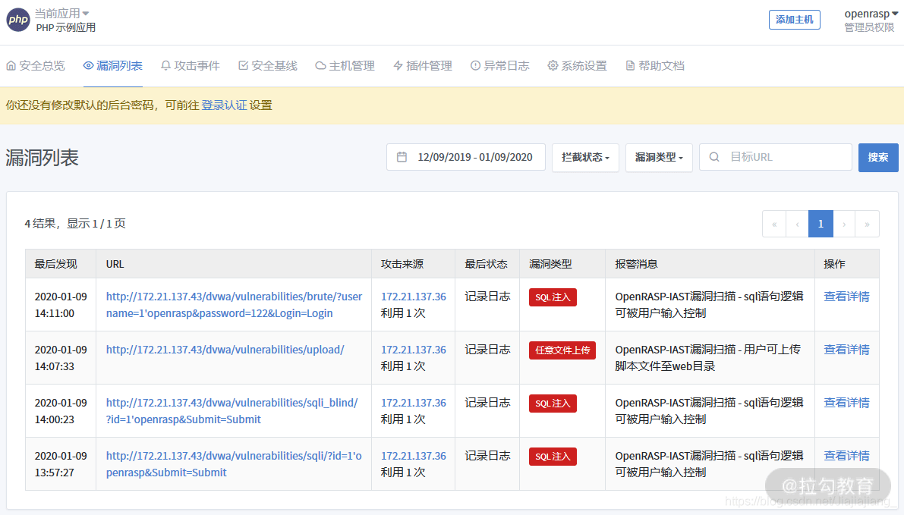The width and height of the screenshot is (904, 515).
Task: Click the PHP 示例应用 application name
Action: pyautogui.click(x=66, y=27)
